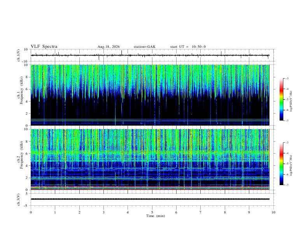This screenshot has width=308, height=238.
Task: Click the ch.1(V) waveform trace
Action: pos(150,55)
